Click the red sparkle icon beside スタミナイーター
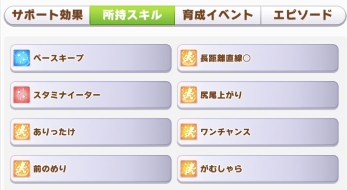 (22, 95)
